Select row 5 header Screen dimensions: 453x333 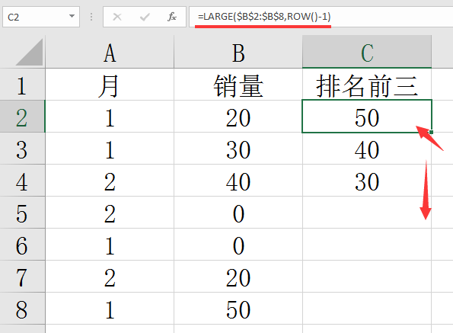22,213
